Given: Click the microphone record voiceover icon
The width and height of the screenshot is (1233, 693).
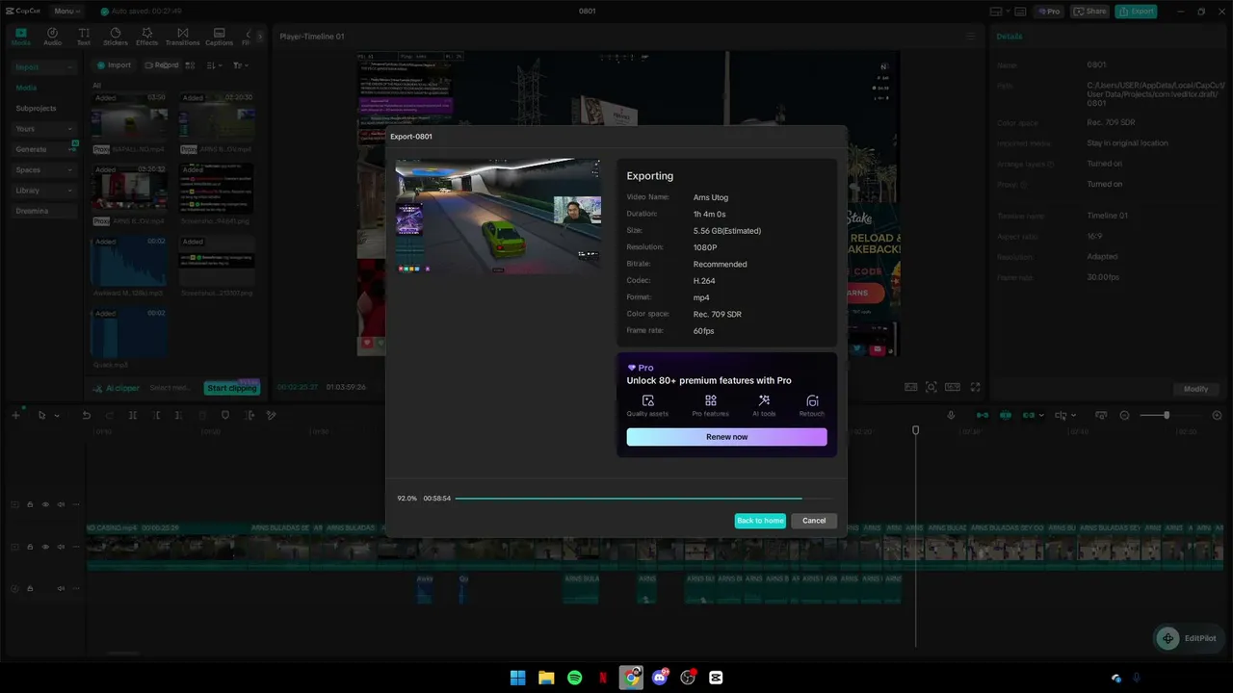Looking at the screenshot, I should tap(951, 415).
